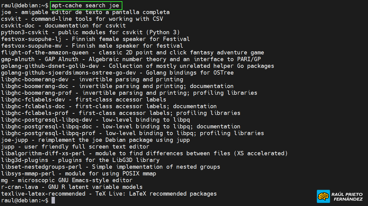The image size is (368, 206).
Task: Click the Raúl Prieto Fernández logo icon
Action: pyautogui.click(x=324, y=196)
